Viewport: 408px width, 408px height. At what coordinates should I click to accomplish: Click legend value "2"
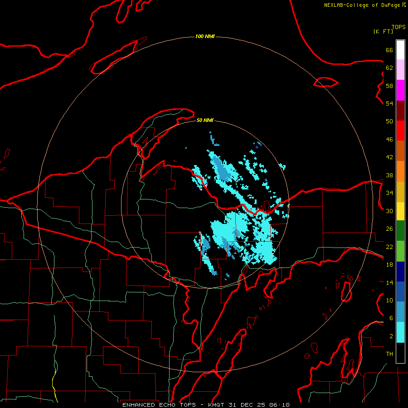(391, 336)
